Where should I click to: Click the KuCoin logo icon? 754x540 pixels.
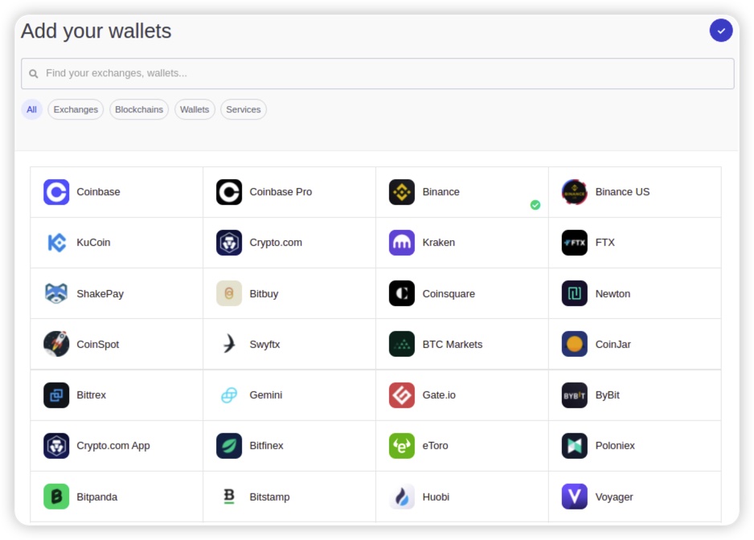point(56,243)
